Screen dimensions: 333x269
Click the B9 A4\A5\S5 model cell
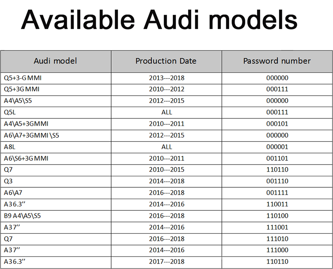(x=22, y=216)
